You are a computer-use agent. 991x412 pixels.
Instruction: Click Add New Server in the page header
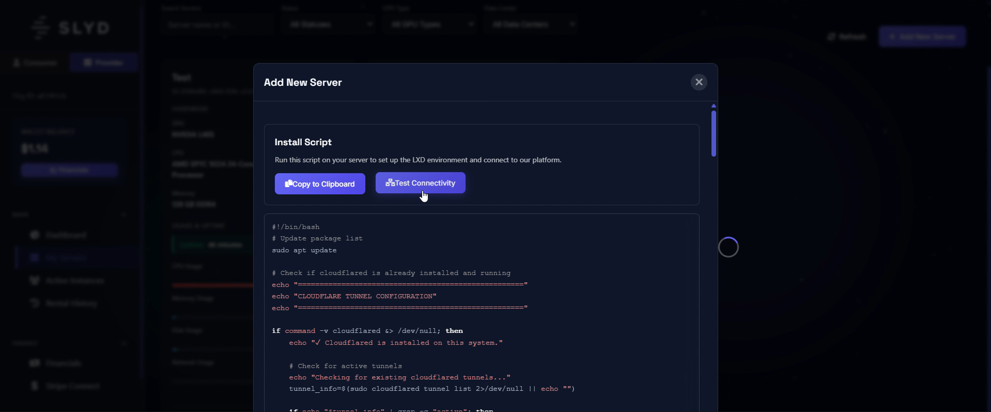[922, 37]
